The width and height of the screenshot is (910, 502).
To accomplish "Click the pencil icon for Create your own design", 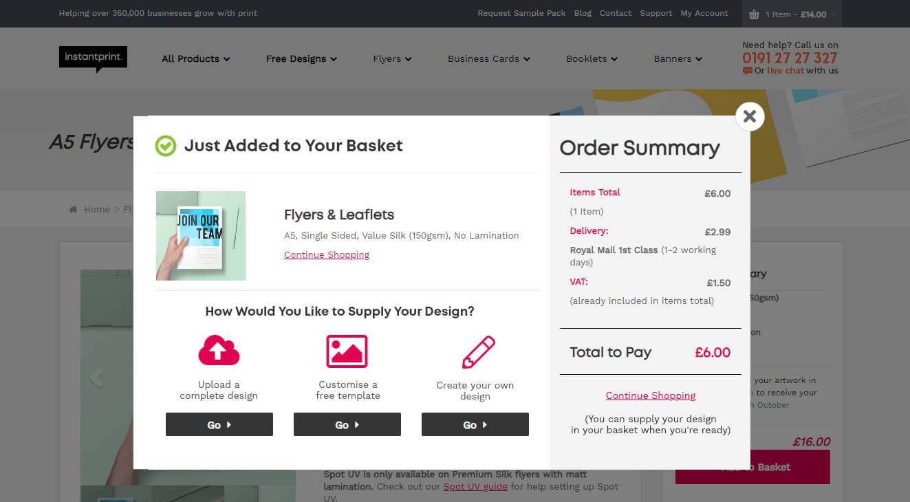I will click(x=478, y=352).
